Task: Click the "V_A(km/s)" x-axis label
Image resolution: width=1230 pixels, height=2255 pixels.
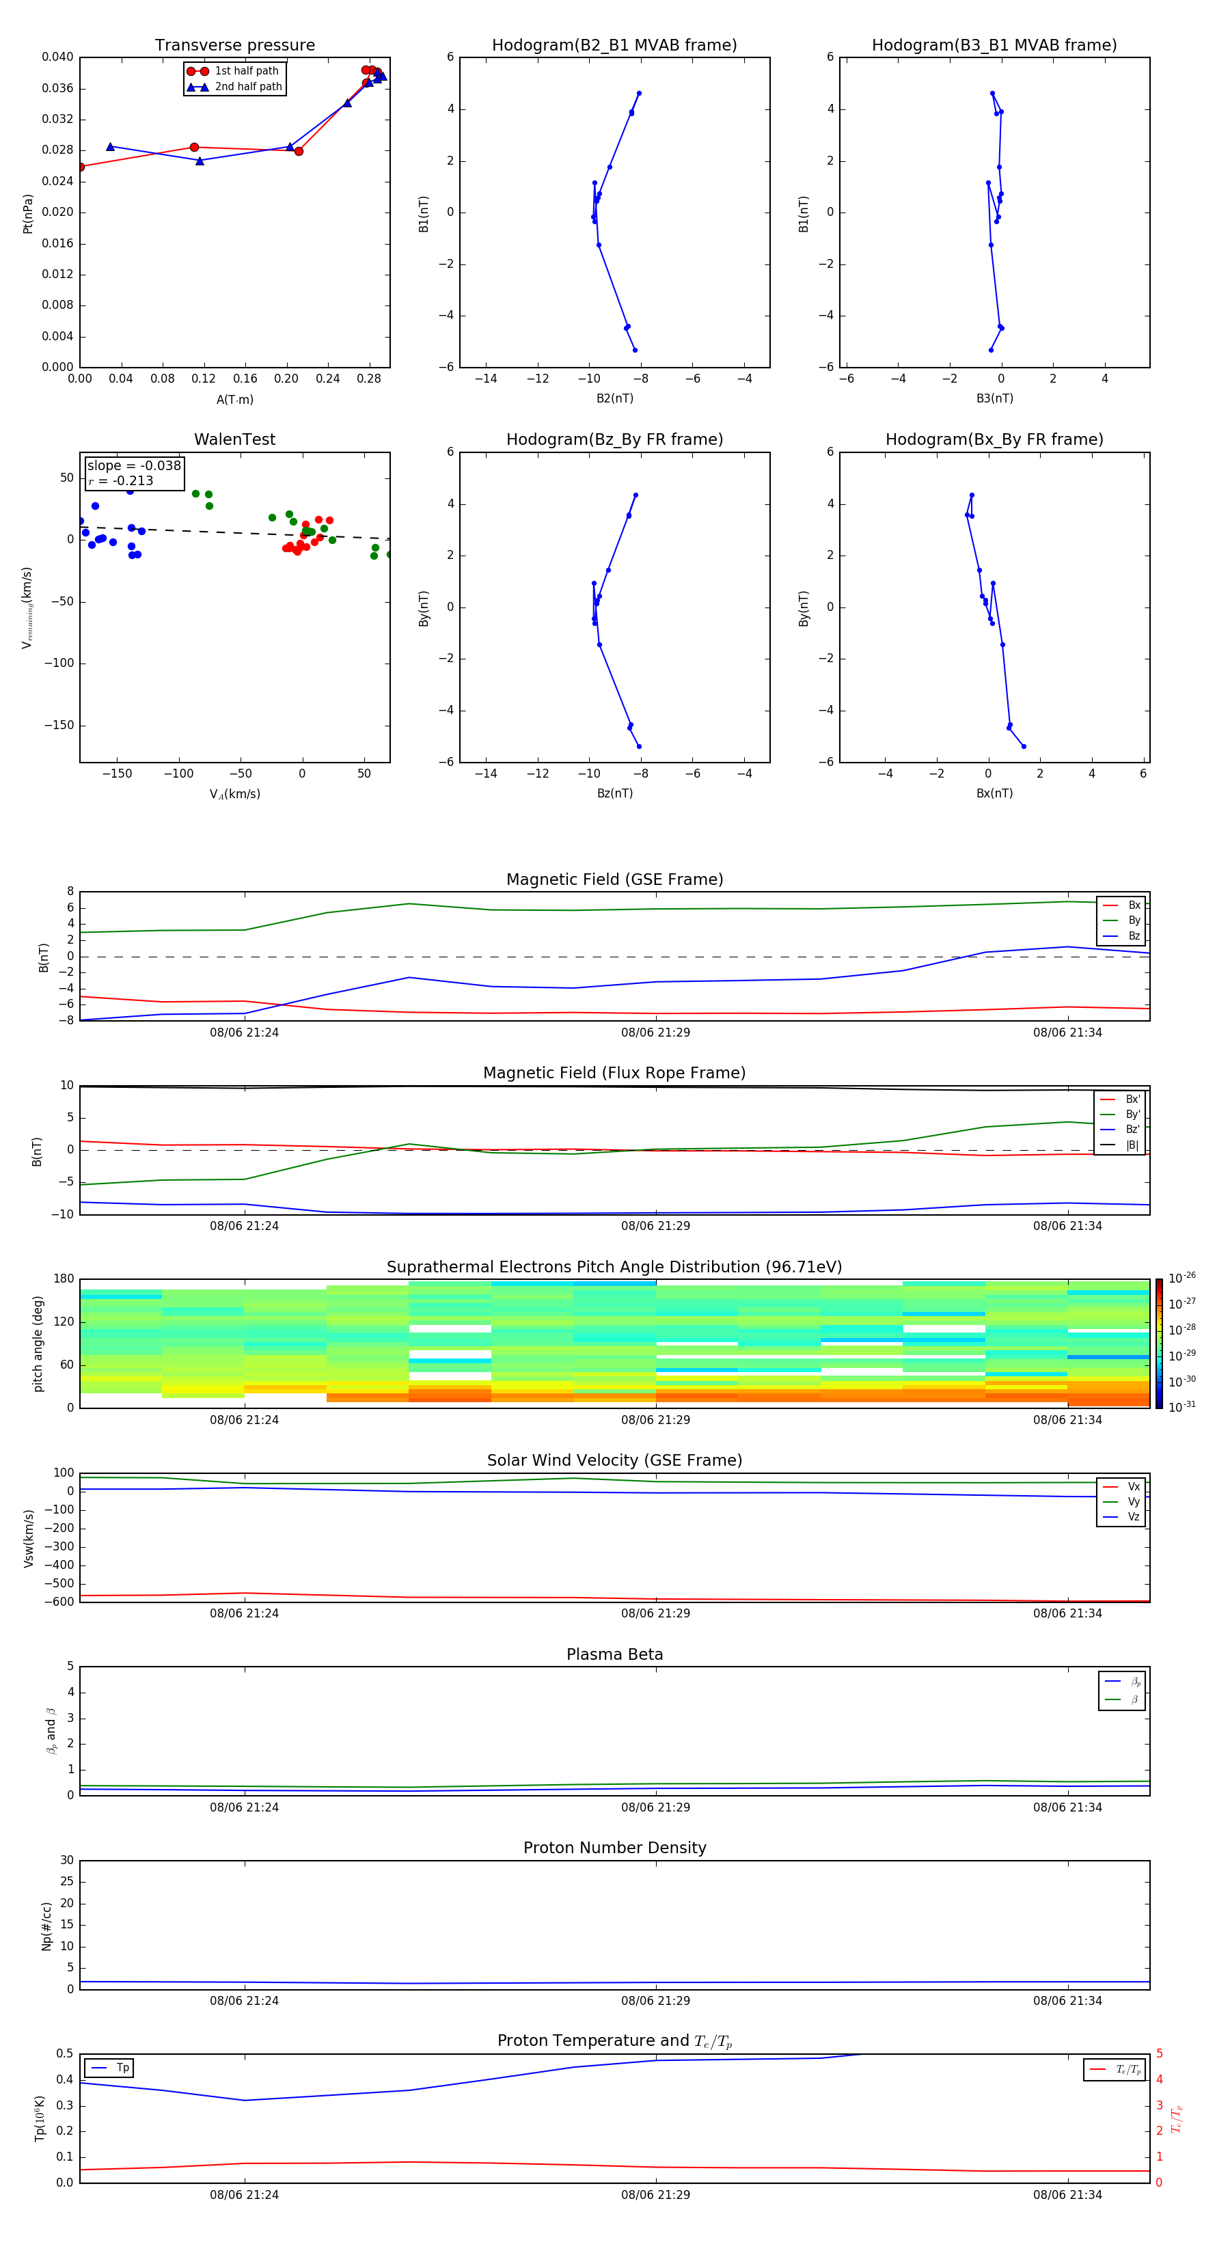Action: click(x=234, y=794)
